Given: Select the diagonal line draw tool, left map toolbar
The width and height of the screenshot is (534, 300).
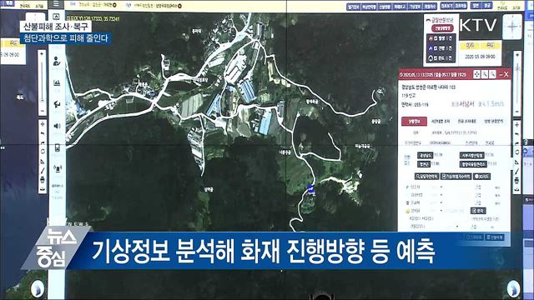Looking at the screenshot, I should (43, 170).
